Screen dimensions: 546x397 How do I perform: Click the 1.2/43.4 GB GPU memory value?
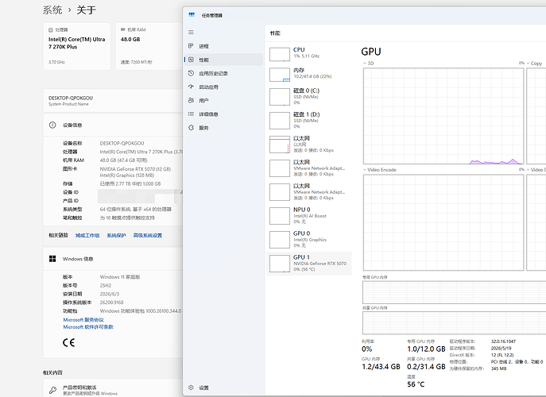click(x=381, y=367)
